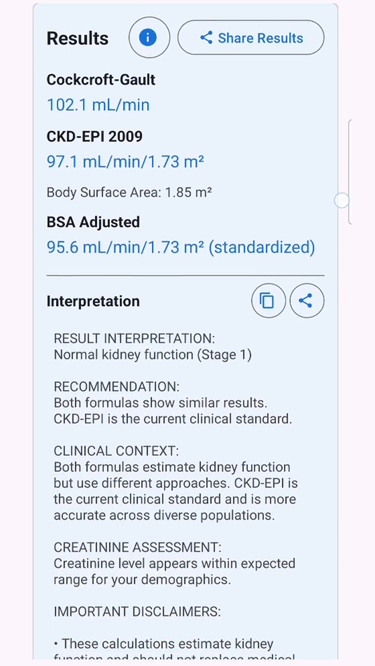Tap the Body Surface Area 1.85 m² line
The image size is (375, 666).
tap(129, 193)
